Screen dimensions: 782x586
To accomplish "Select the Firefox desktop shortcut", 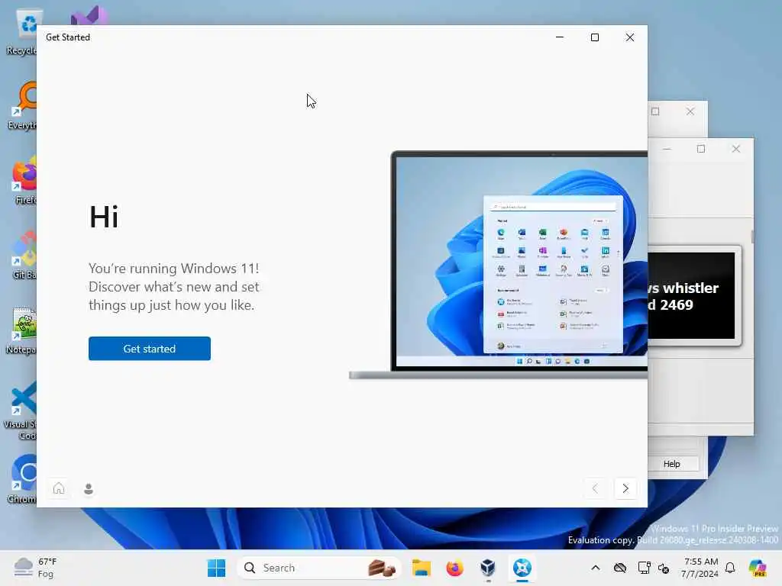I will (x=24, y=180).
